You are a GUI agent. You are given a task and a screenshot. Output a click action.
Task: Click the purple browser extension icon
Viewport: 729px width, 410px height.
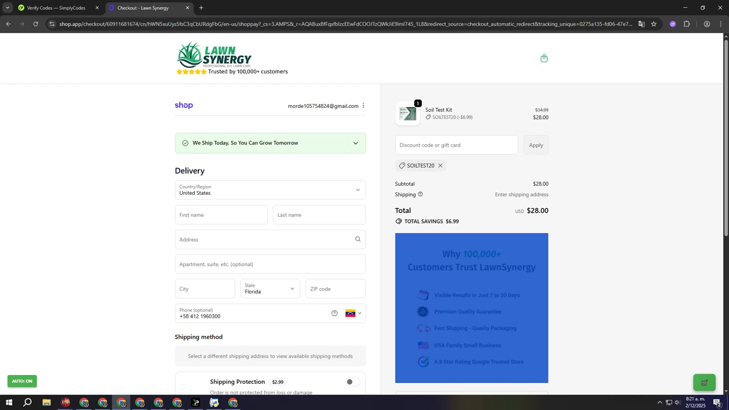click(x=673, y=24)
